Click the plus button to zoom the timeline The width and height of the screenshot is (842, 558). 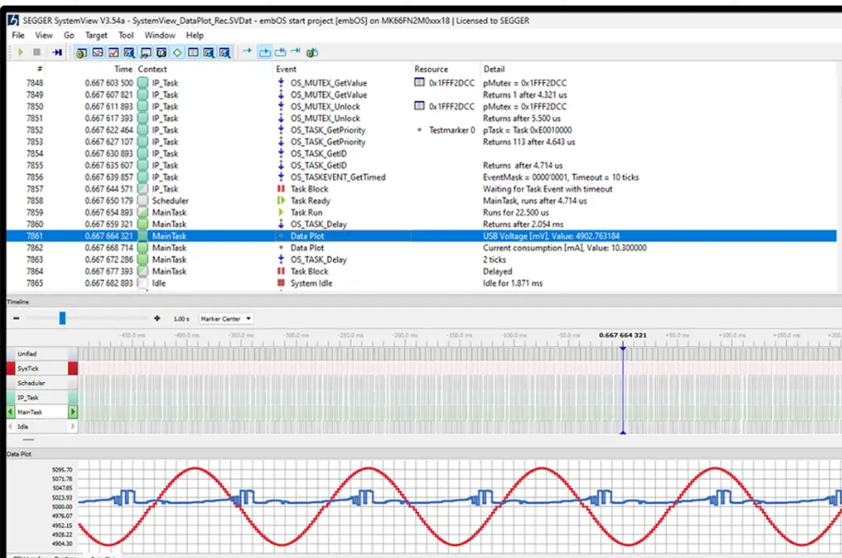tap(156, 318)
